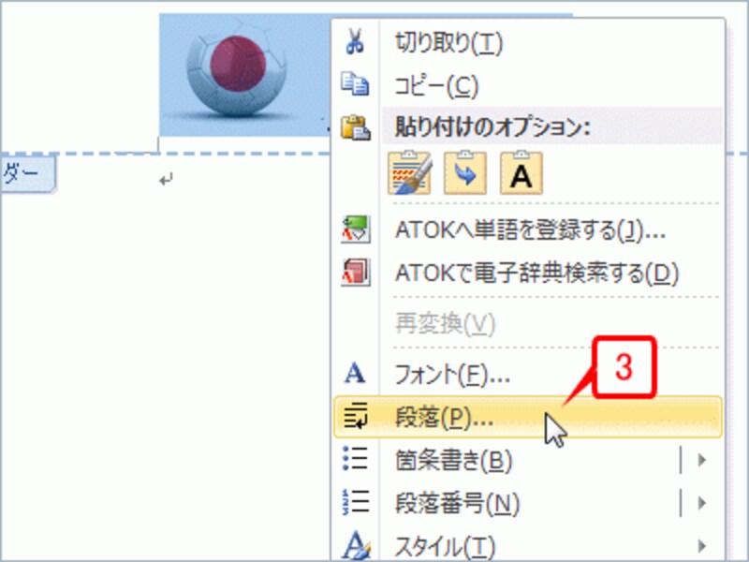Choose the middle paste option icon
749x562 pixels.
tap(465, 173)
